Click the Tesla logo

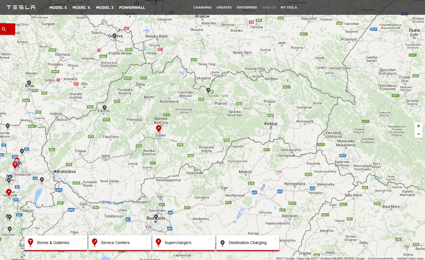click(x=21, y=7)
